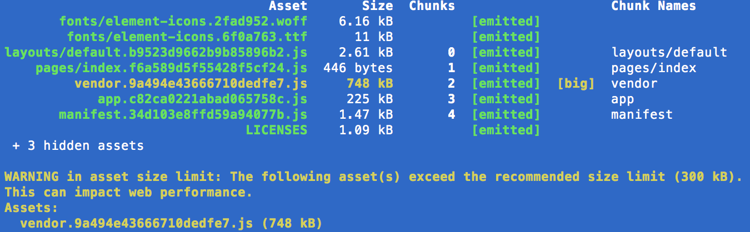750x232 pixels.
Task: Select the LICENSES asset entry
Action: [x=277, y=130]
